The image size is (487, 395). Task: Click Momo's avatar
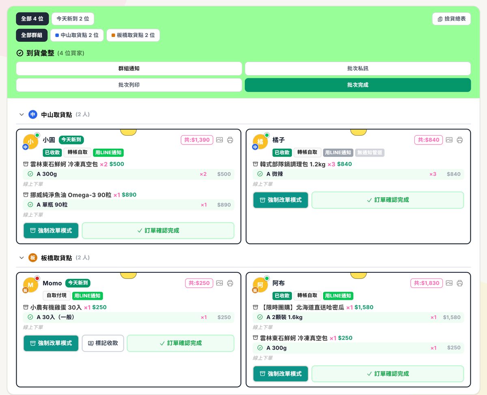[30, 285]
